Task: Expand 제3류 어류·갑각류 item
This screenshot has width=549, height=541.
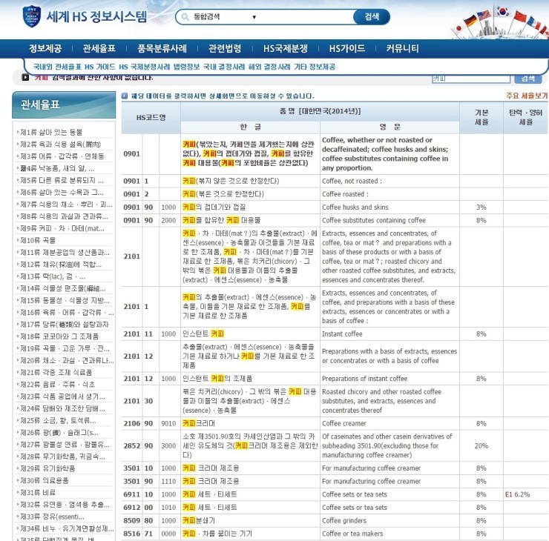Action: click(62, 156)
